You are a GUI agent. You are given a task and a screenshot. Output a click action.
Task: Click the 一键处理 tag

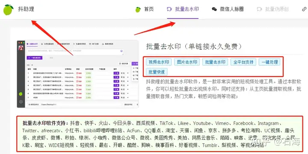[269, 62]
